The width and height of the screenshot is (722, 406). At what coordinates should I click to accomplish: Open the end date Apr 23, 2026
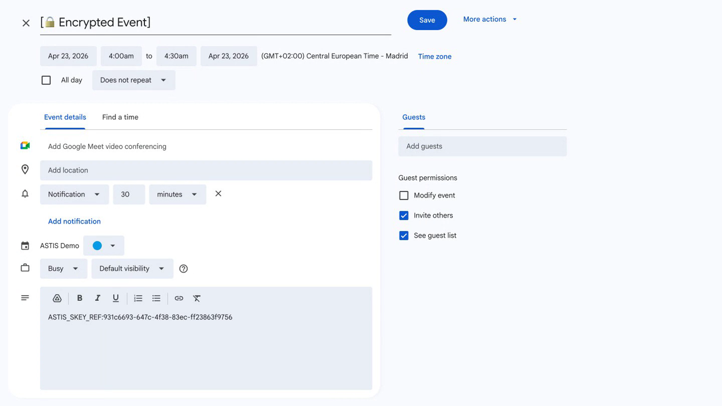[x=229, y=56]
